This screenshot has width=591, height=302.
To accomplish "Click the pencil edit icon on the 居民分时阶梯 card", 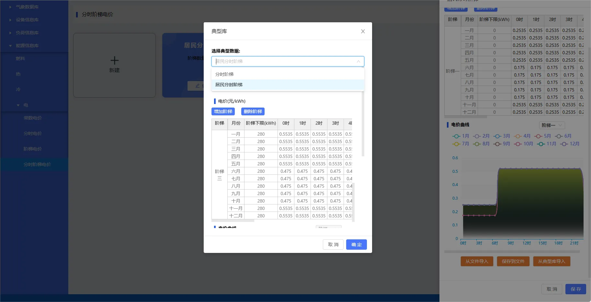I will pyautogui.click(x=198, y=86).
